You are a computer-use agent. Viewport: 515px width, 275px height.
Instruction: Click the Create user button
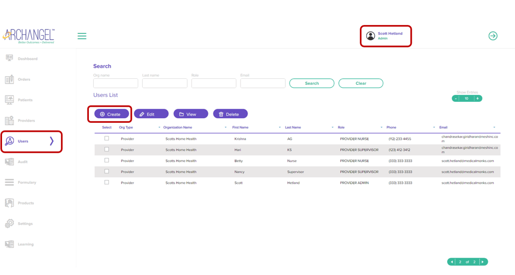[x=111, y=114]
